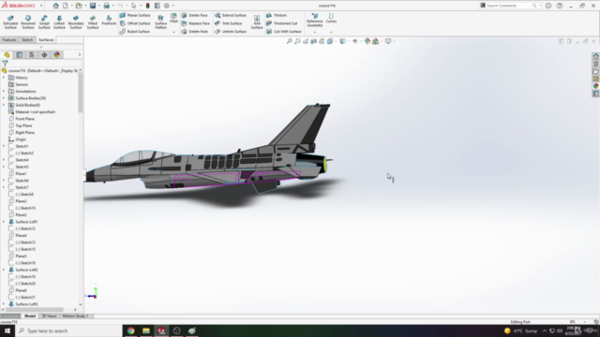Screen dimensions: 600x337
Task: Activate the Extend Surface tool
Action: [x=231, y=15]
